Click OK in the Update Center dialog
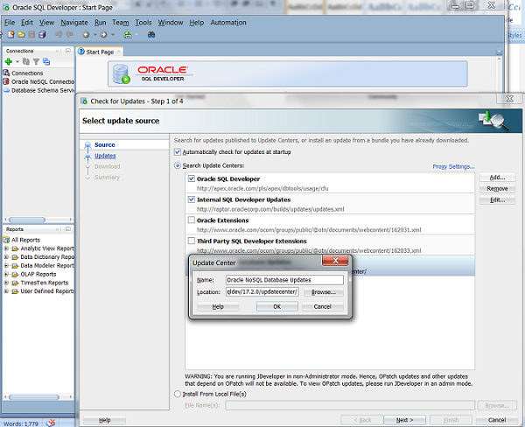525x427 pixels. (x=276, y=306)
